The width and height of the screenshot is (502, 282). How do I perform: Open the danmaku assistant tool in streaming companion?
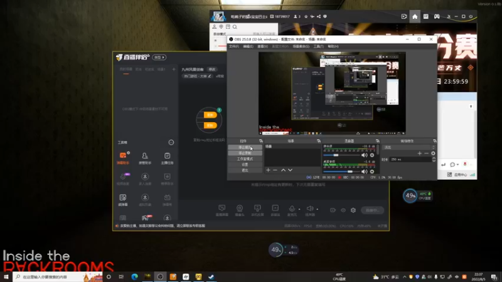(x=123, y=158)
